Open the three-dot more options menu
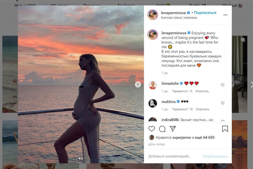Screen dimensions: 253x169 pos(226,15)
